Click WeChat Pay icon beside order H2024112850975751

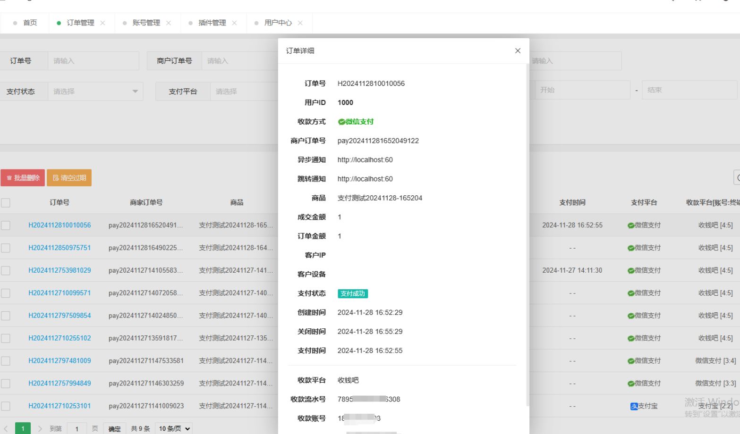[x=630, y=247]
